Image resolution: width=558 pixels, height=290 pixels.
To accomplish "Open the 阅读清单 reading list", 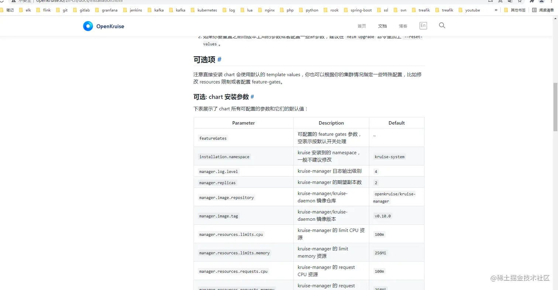I will [x=543, y=10].
